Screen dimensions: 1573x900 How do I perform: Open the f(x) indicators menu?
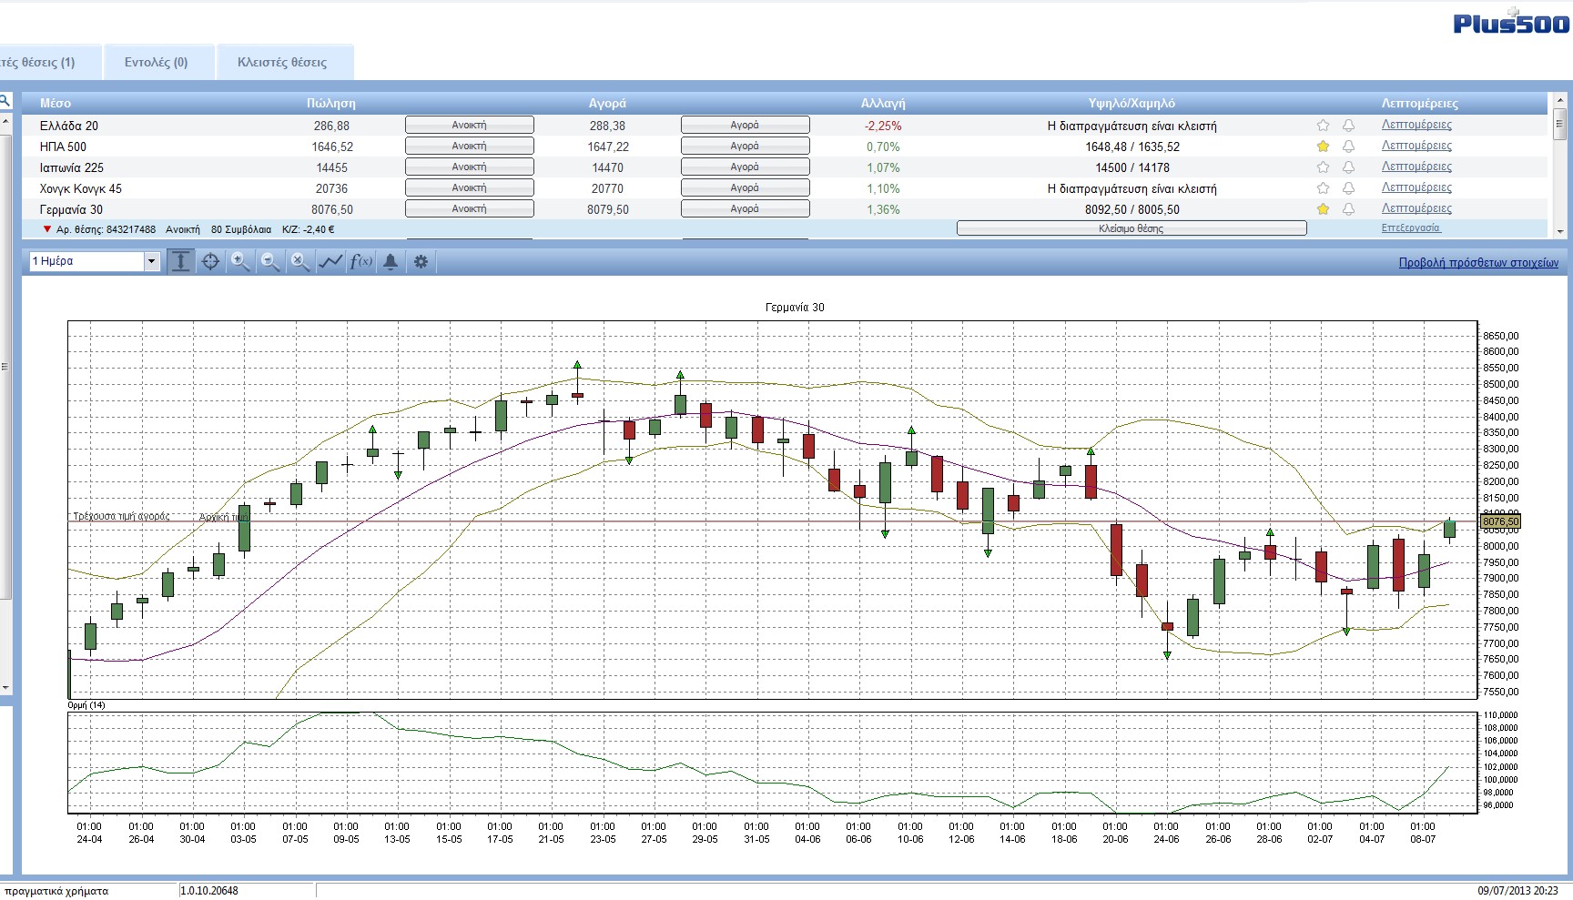[x=360, y=262]
